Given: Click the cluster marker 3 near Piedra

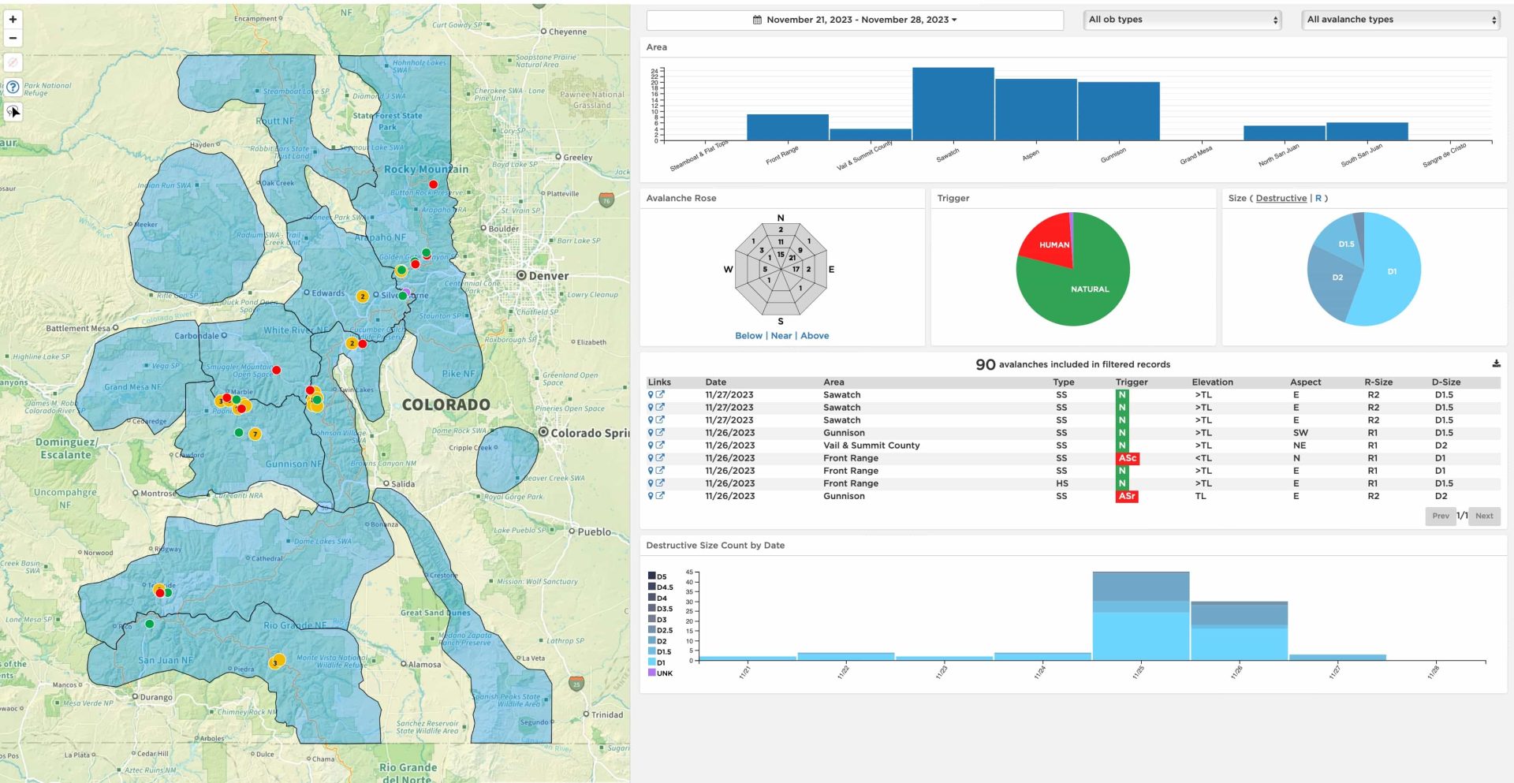Looking at the screenshot, I should [276, 662].
